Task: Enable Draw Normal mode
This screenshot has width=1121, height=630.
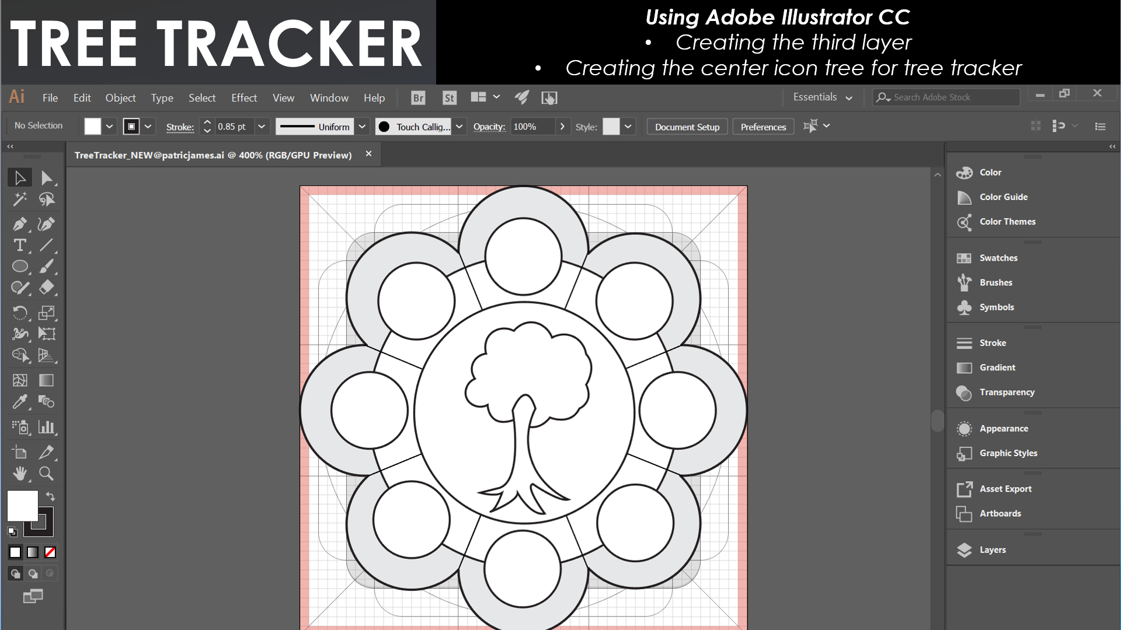Action: (x=15, y=573)
